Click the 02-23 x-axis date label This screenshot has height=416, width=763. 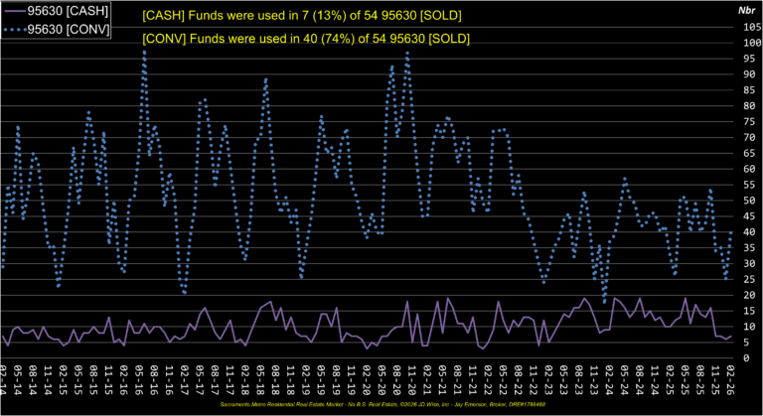click(x=549, y=381)
